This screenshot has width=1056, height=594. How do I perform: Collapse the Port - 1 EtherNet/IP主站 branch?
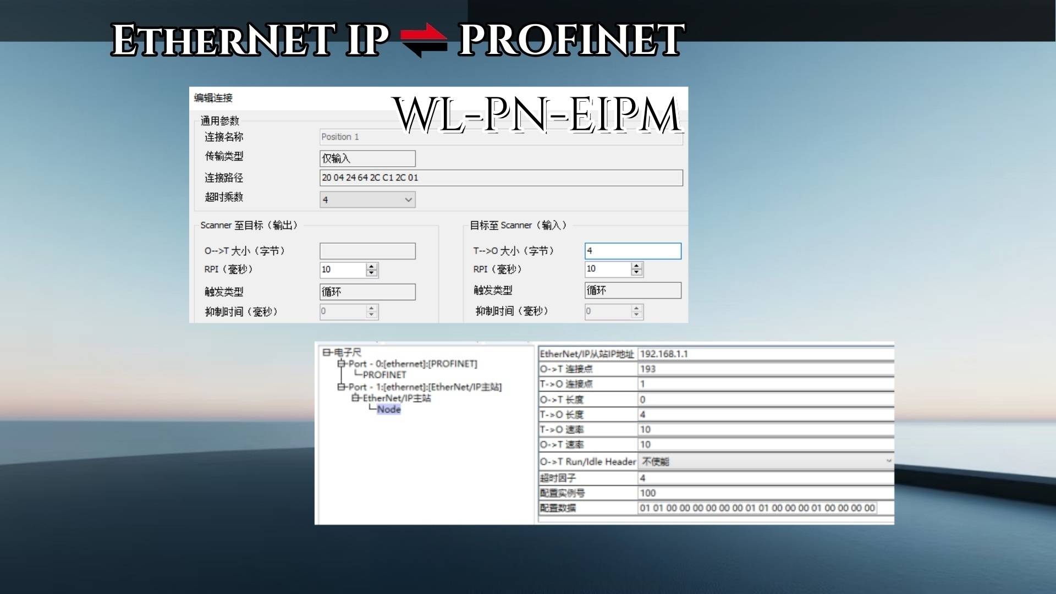coord(342,387)
